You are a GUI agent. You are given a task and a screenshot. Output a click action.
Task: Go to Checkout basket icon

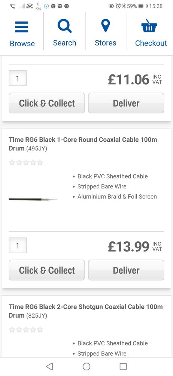coord(149,26)
